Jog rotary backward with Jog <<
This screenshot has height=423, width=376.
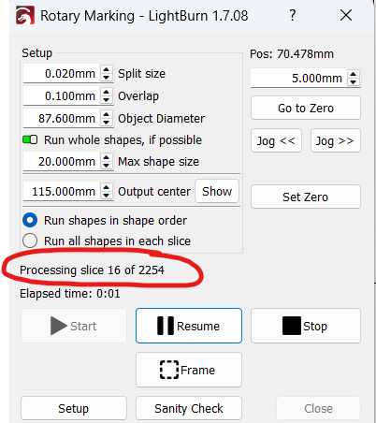click(276, 140)
